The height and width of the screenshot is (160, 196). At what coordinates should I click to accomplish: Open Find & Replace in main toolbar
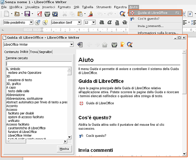(x=122, y=14)
